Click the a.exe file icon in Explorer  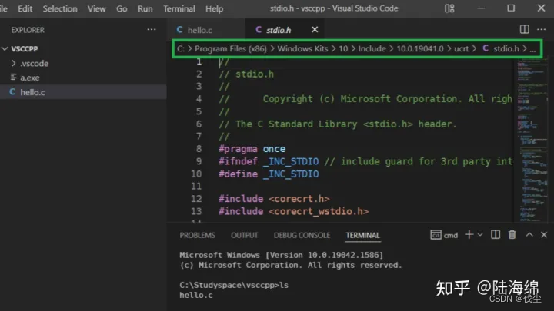tap(13, 78)
